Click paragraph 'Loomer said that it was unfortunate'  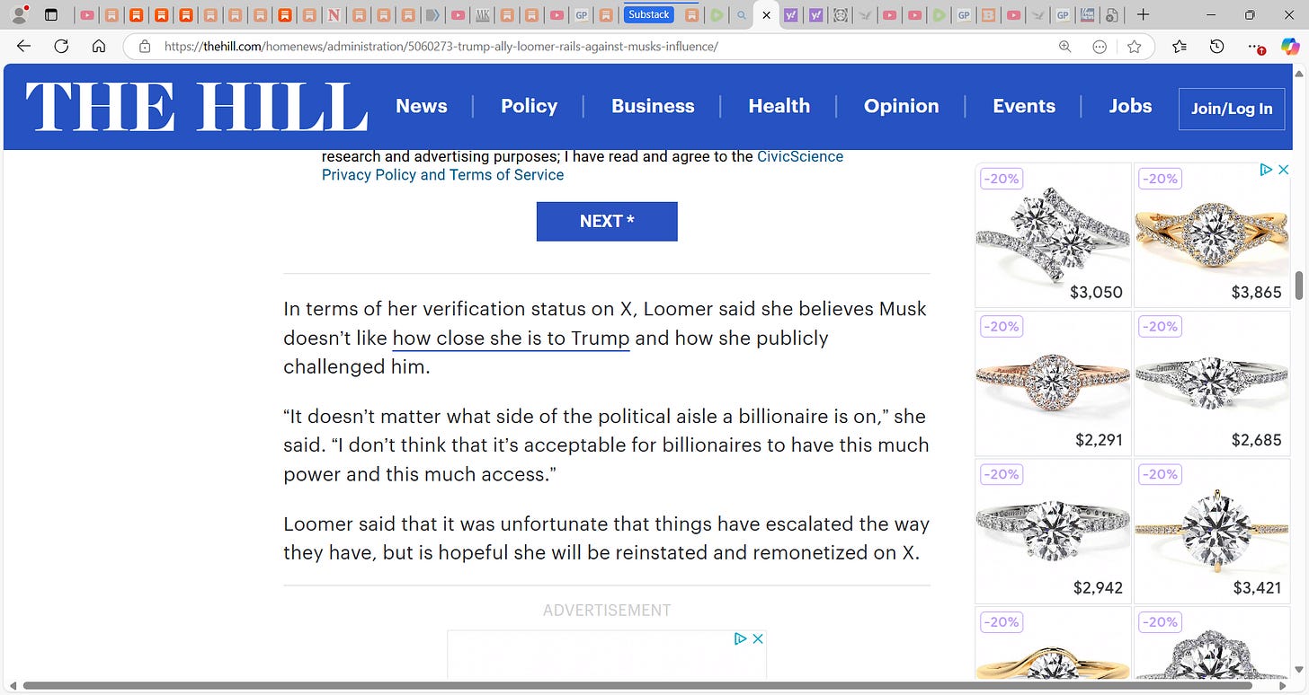[x=606, y=538]
